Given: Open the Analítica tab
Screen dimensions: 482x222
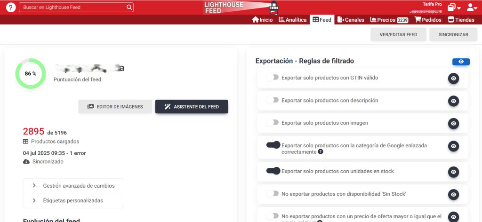Looking at the screenshot, I should 293,20.
